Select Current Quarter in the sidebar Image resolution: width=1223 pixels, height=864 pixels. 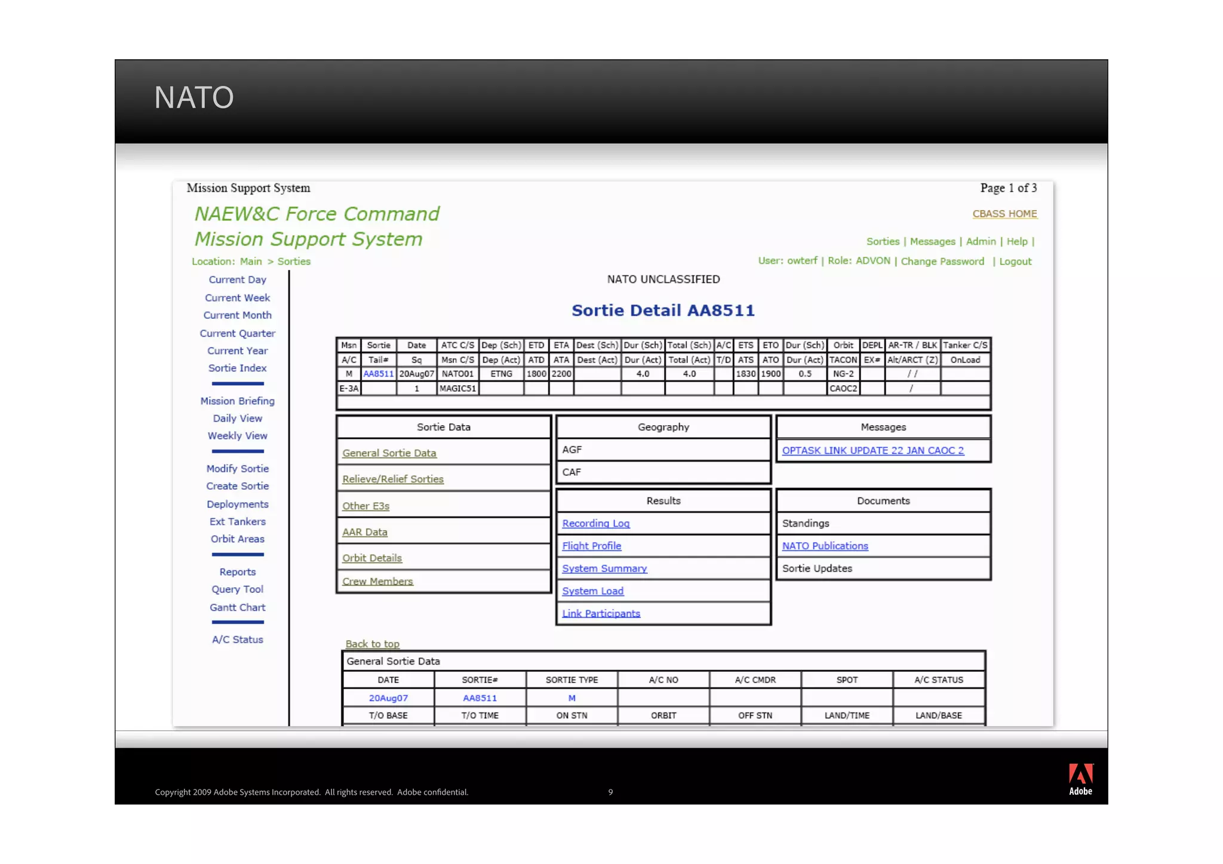(x=237, y=333)
